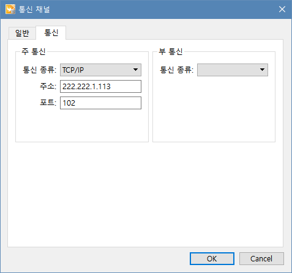Close the 통신 채널 dialog window
Viewport: 292px width, 273px height.
(282, 9)
